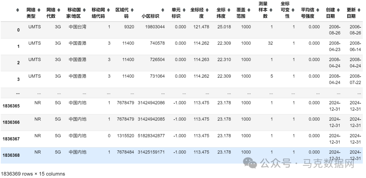Image resolution: width=366 pixels, height=178 pixels.
Task: Click sample count 32
Action: (x=270, y=43)
